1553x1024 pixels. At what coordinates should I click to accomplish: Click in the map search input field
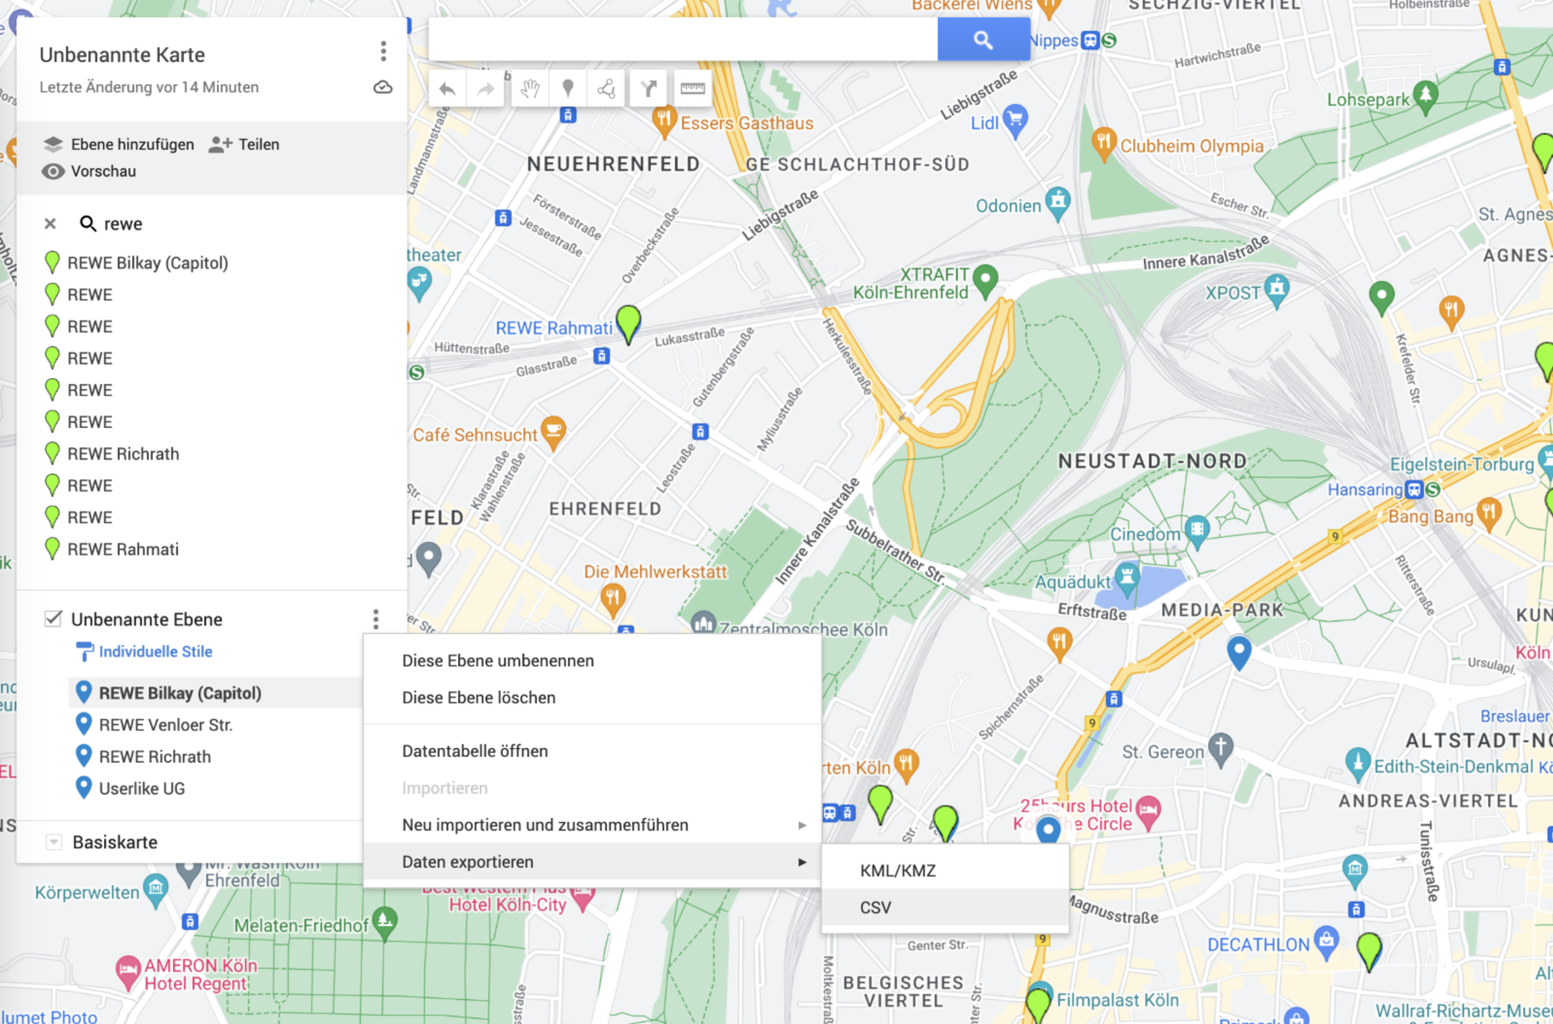(x=683, y=39)
